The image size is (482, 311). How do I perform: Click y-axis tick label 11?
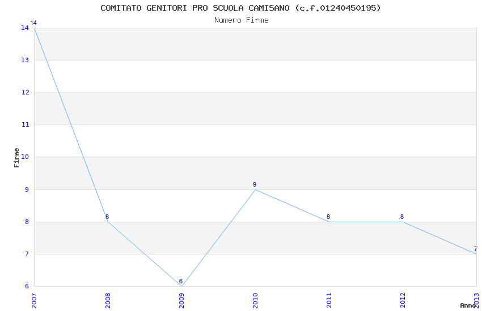pos(25,124)
